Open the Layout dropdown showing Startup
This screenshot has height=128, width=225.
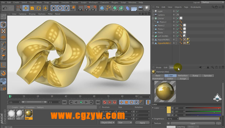click(212, 2)
